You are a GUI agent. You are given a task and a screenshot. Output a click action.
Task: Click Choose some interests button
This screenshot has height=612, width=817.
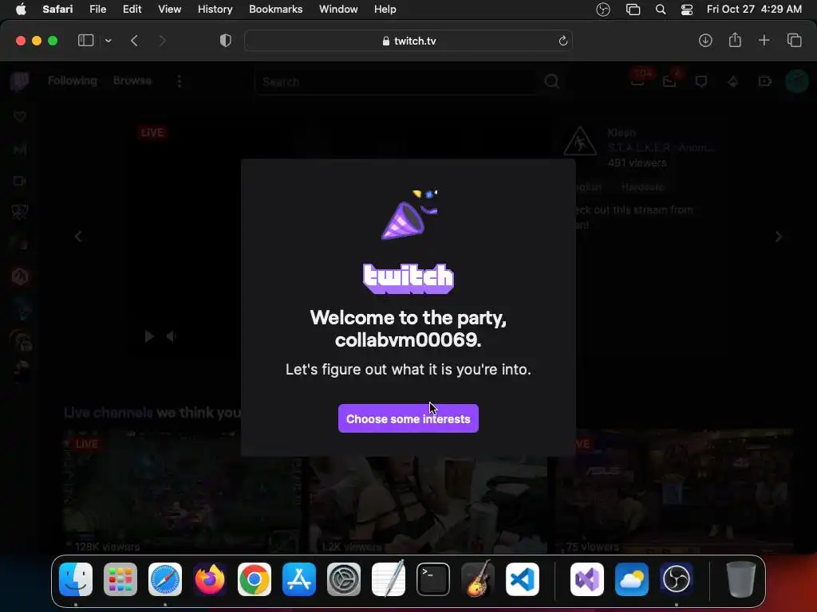(408, 418)
